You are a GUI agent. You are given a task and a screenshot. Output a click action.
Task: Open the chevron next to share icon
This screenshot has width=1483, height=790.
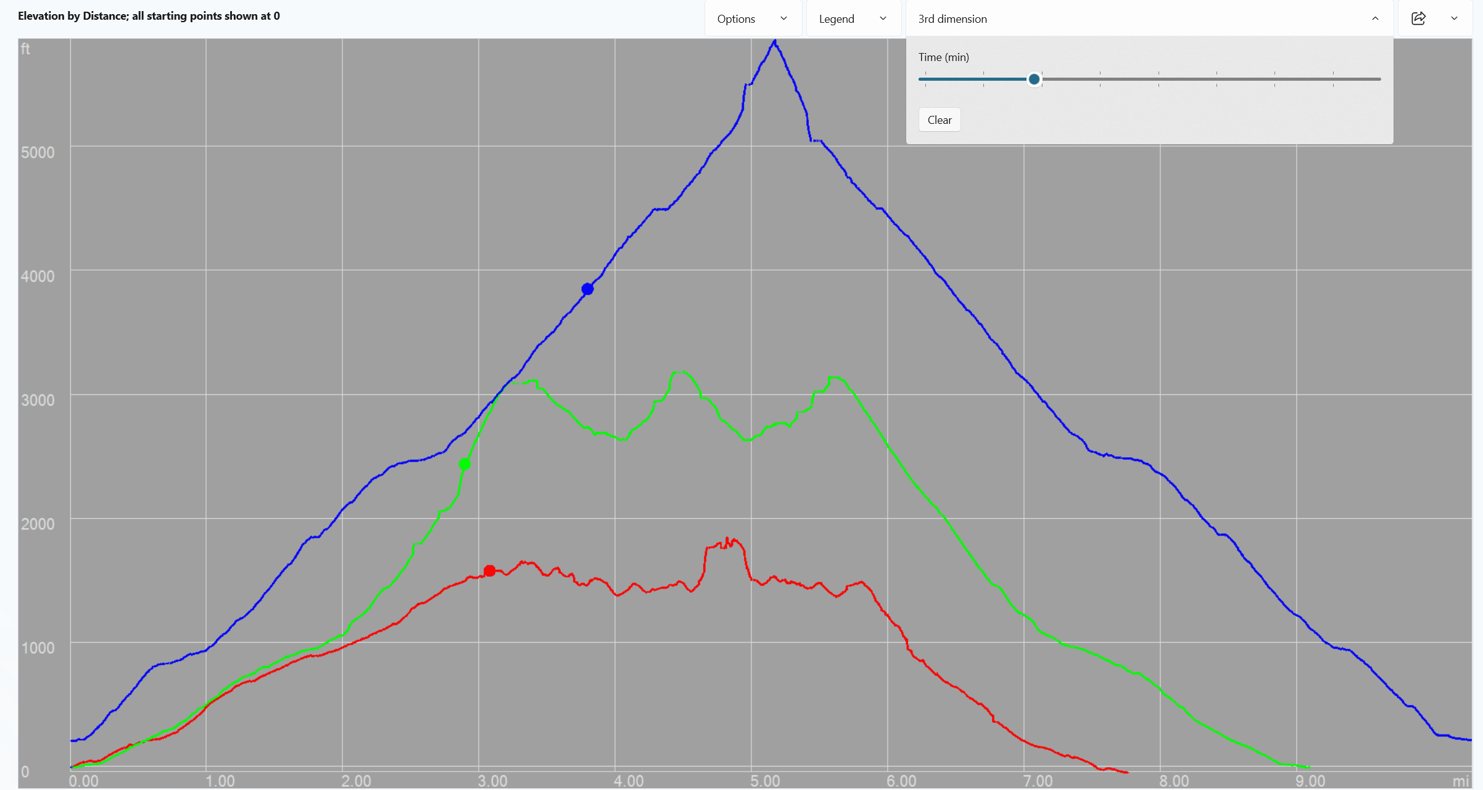(x=1454, y=18)
